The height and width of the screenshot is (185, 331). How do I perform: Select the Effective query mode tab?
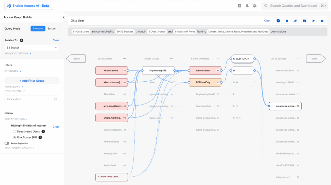(38, 29)
